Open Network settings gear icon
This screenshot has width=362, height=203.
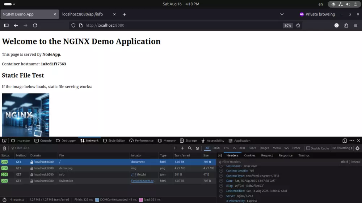[x=357, y=148]
